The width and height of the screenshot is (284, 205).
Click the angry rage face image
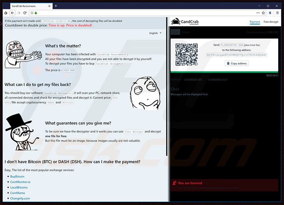click(23, 54)
